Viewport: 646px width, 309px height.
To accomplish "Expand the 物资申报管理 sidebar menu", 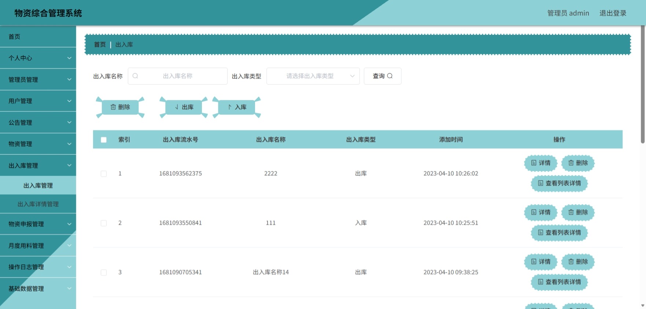I will (x=38, y=224).
